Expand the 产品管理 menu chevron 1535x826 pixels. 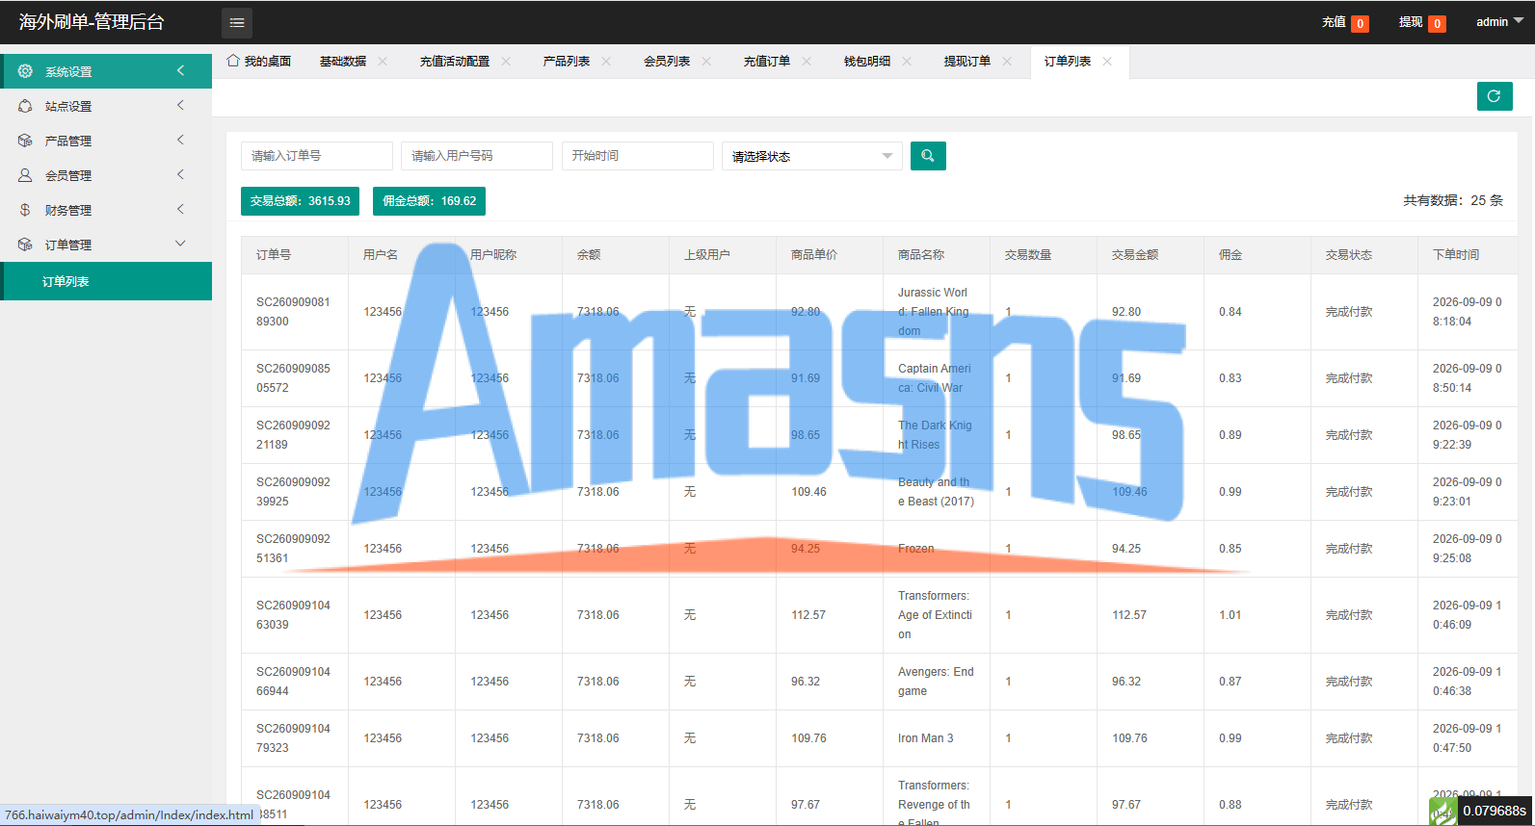(x=180, y=141)
